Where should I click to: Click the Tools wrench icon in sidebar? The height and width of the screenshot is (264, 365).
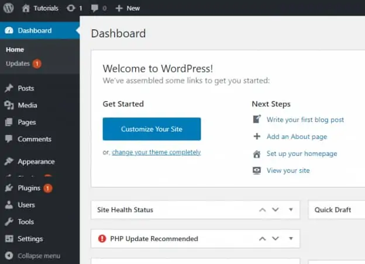(9, 222)
